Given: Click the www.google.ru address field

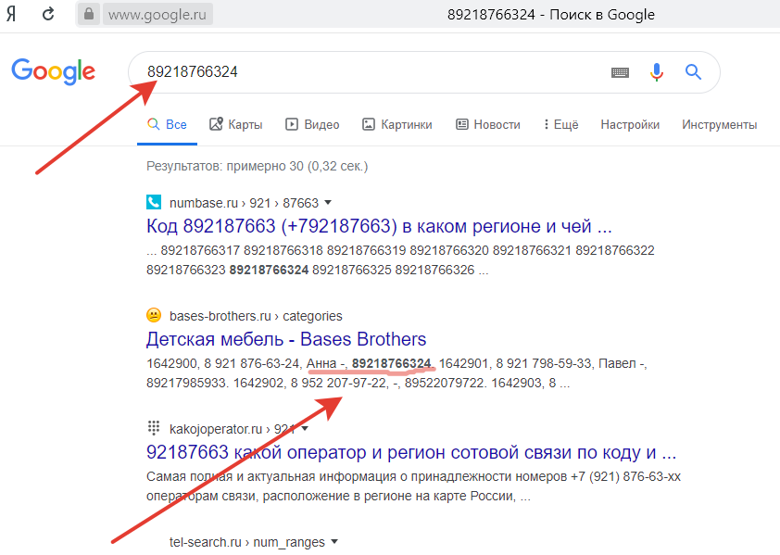Looking at the screenshot, I should click(157, 15).
